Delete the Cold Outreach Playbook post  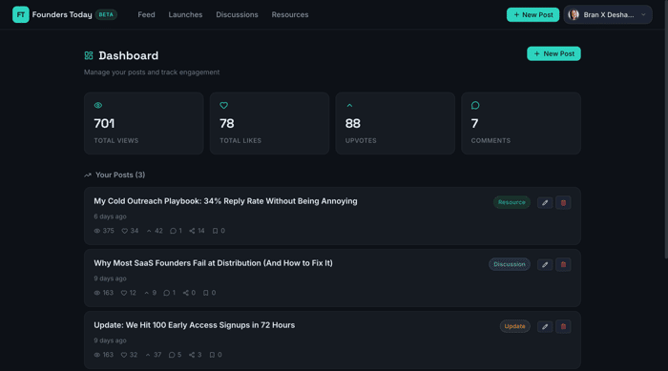pos(563,203)
